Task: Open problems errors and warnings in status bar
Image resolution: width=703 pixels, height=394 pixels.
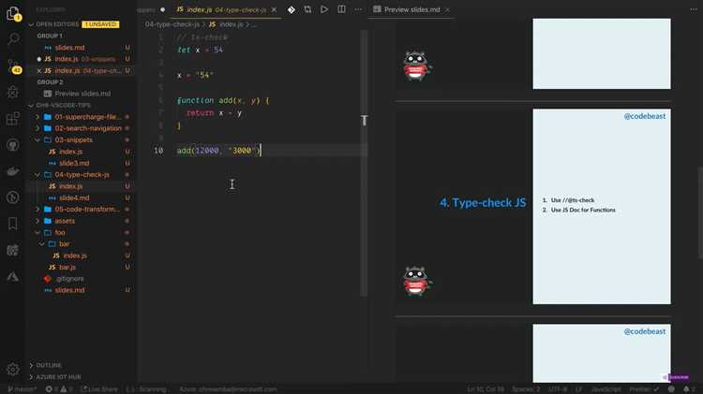Action: point(59,389)
